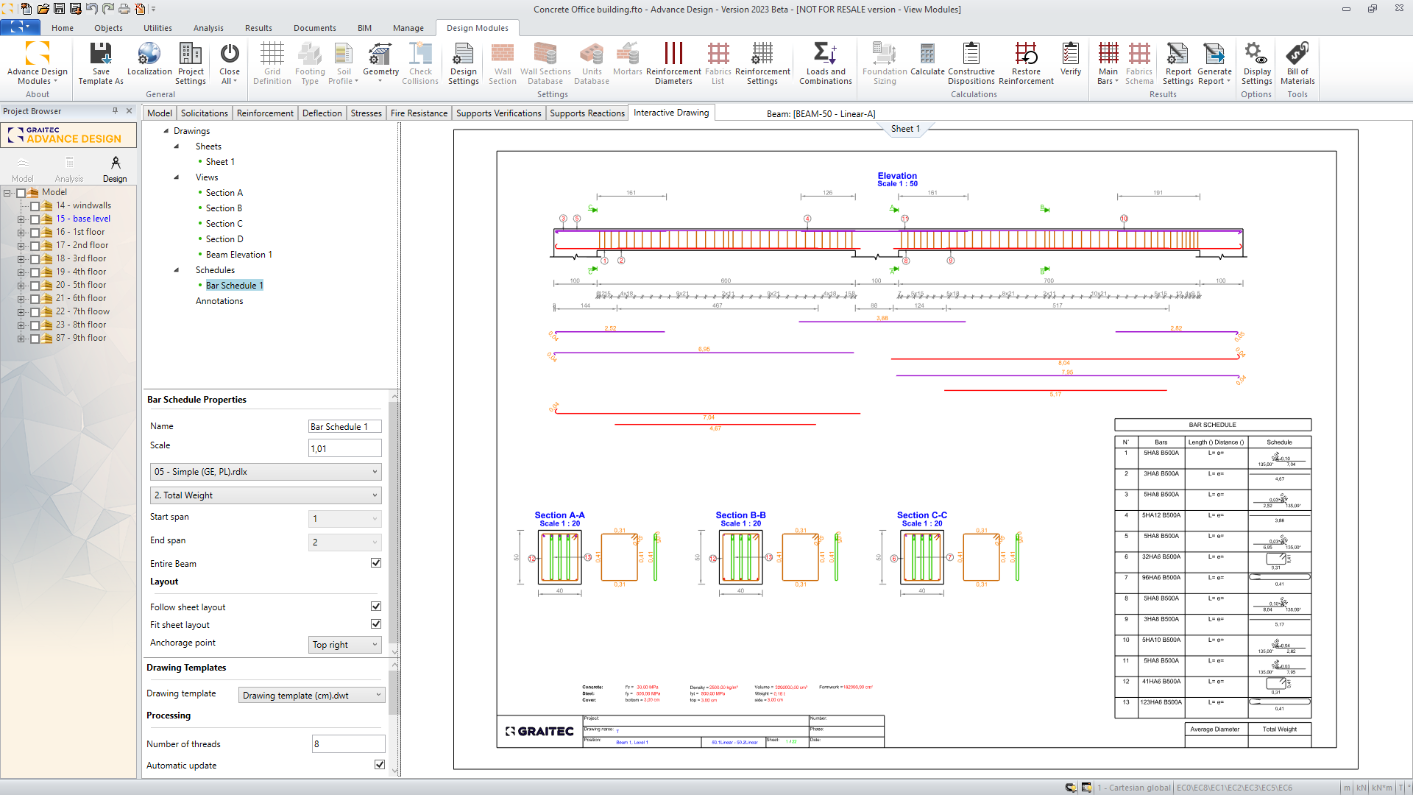Click the Verify checklist icon
The height and width of the screenshot is (795, 1413).
(1071, 59)
